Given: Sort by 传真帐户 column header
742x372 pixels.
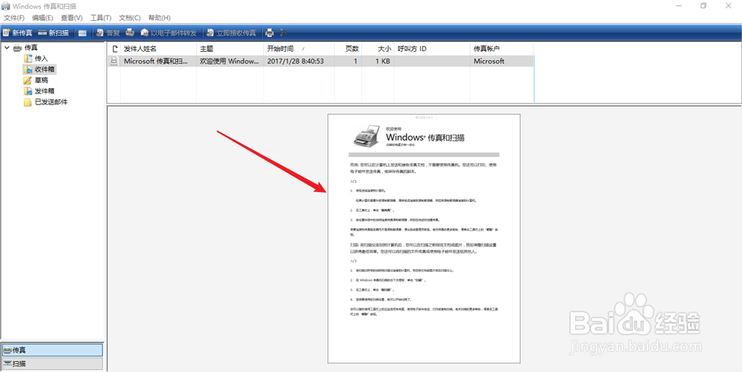Looking at the screenshot, I should pyautogui.click(x=502, y=49).
